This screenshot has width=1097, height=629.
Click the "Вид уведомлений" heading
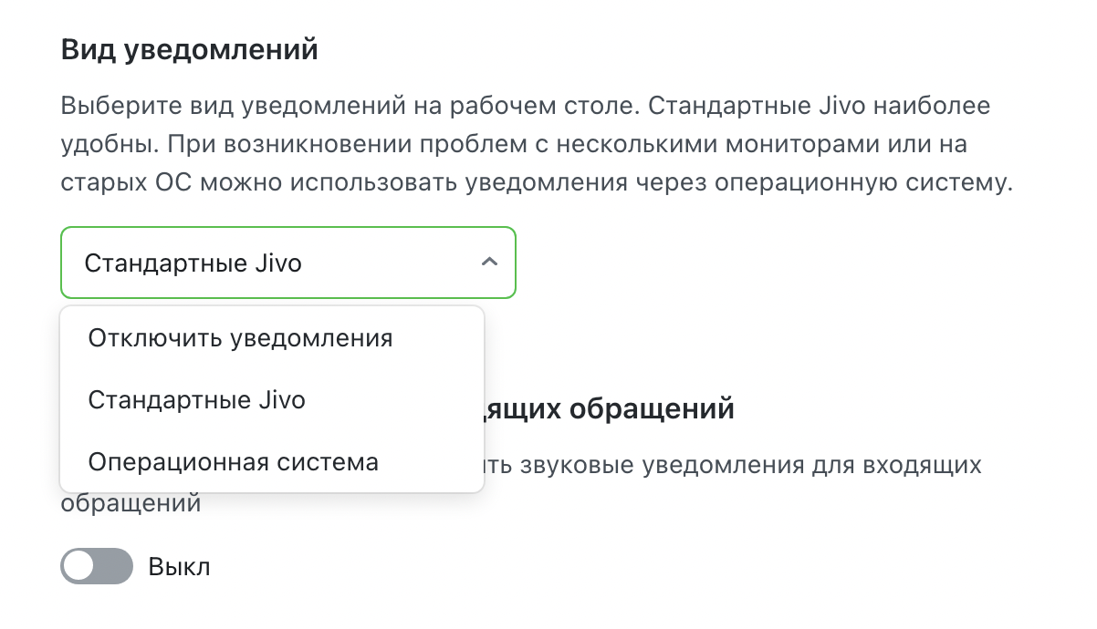tap(189, 49)
